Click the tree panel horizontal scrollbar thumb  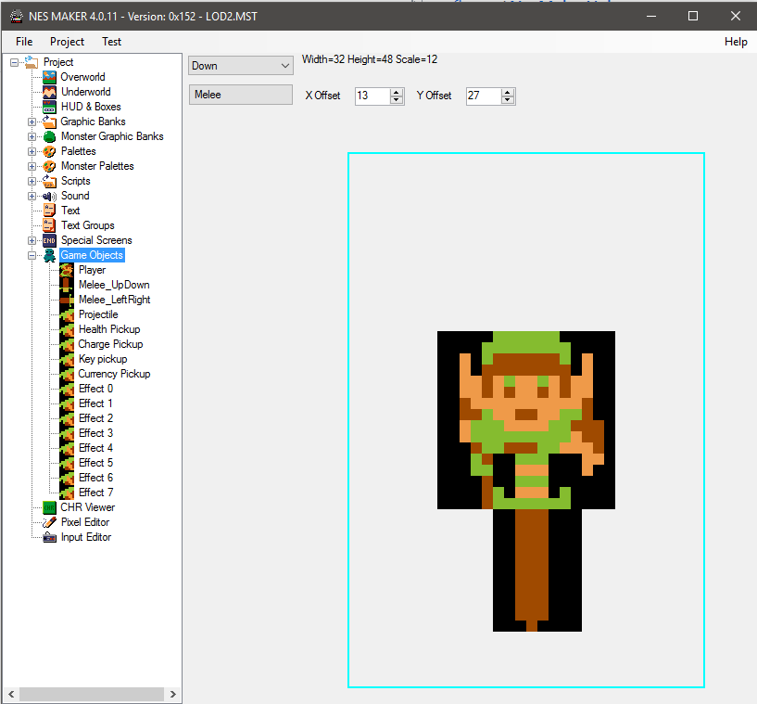pyautogui.click(x=92, y=695)
